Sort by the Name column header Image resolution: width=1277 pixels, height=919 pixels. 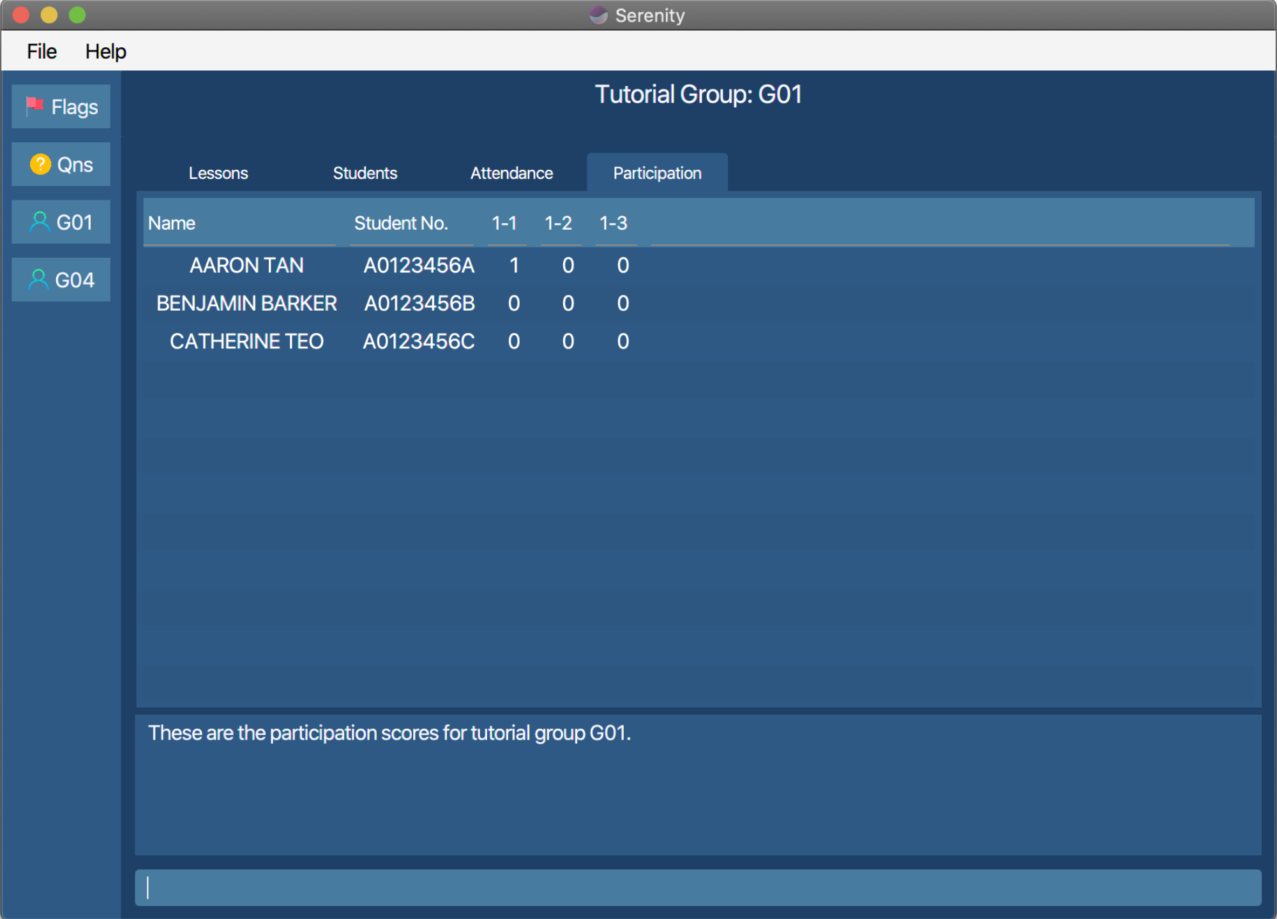(239, 223)
